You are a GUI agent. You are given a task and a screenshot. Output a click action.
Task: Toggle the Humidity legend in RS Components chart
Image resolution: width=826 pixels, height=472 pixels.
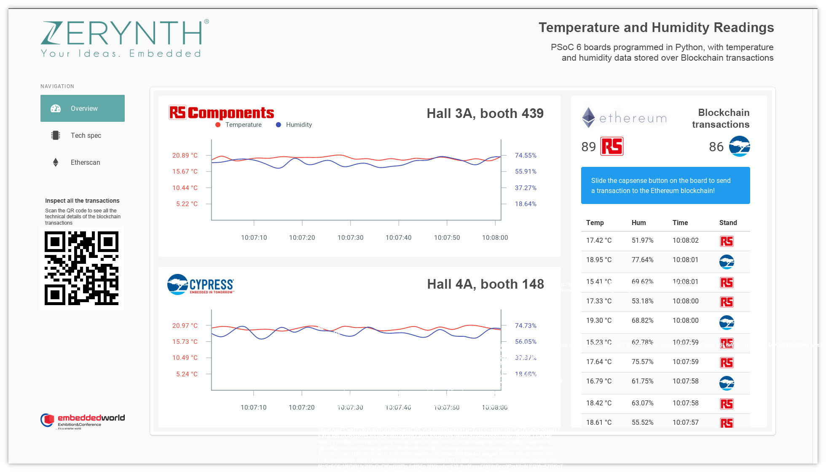pyautogui.click(x=294, y=125)
